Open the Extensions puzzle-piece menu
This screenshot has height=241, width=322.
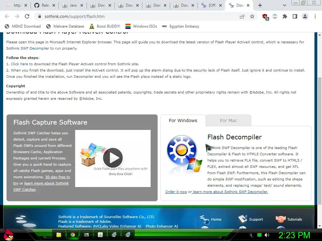(x=285, y=16)
